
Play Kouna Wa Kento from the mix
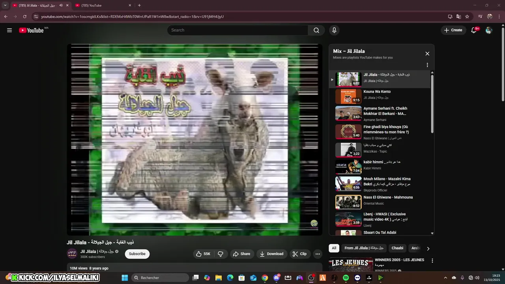380,97
